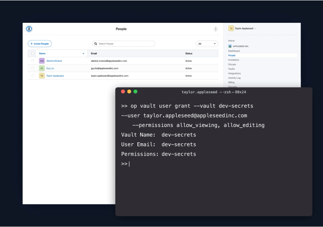
Task: Open Billing in the sidebar
Action: 231,82
